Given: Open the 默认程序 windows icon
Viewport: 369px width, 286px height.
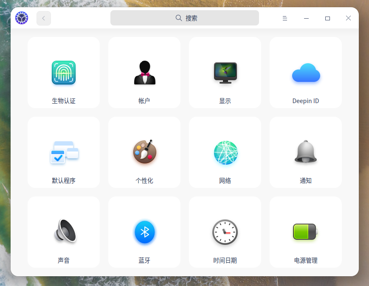Looking at the screenshot, I should pos(64,152).
